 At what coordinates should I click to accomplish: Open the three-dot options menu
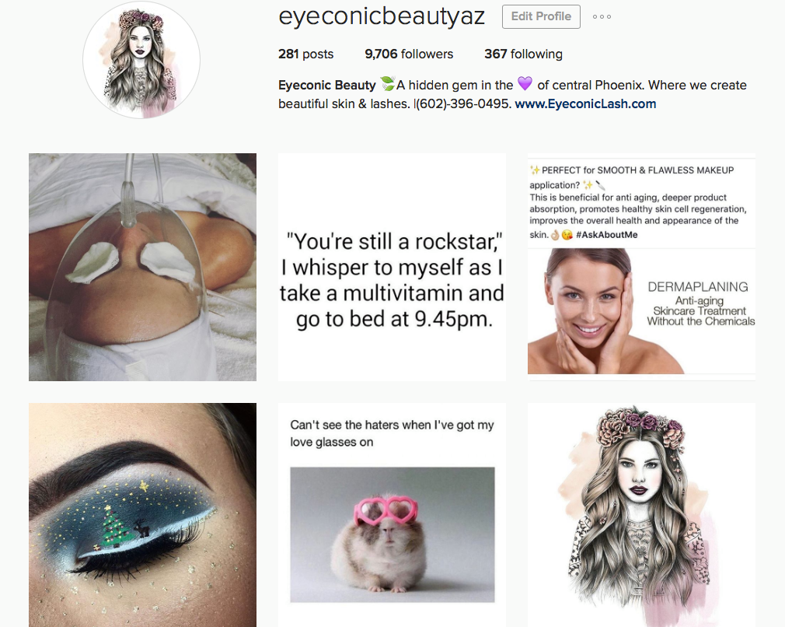tap(602, 16)
